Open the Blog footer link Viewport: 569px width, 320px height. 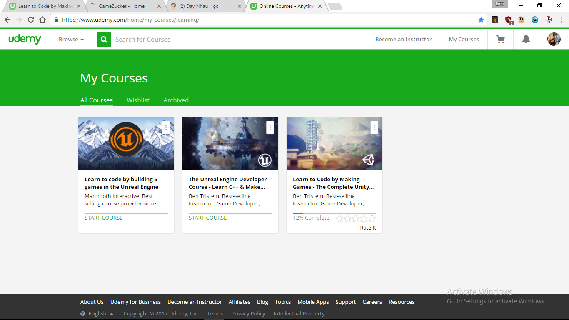pyautogui.click(x=262, y=302)
